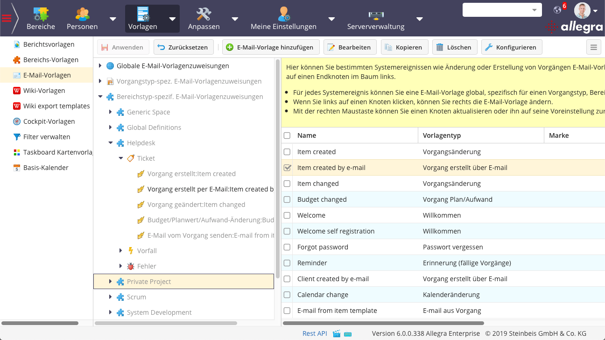Viewport: 605px width, 340px height.
Task: Open the Personen dropdown arrow
Action: 113,19
